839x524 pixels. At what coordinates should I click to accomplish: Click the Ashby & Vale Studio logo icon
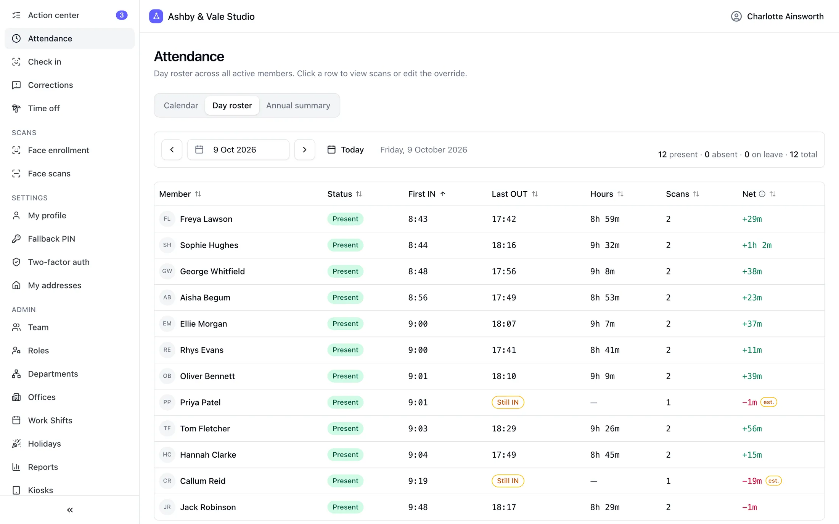(156, 16)
